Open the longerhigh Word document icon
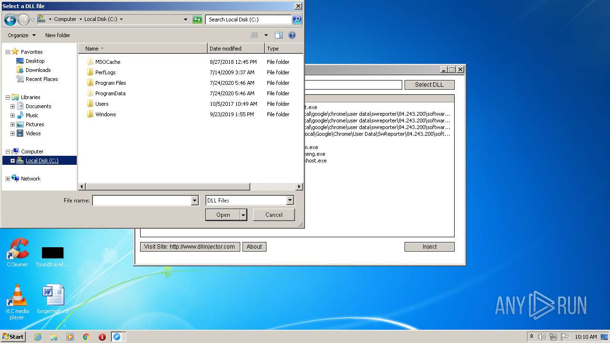The height and width of the screenshot is (343, 610). point(52,299)
